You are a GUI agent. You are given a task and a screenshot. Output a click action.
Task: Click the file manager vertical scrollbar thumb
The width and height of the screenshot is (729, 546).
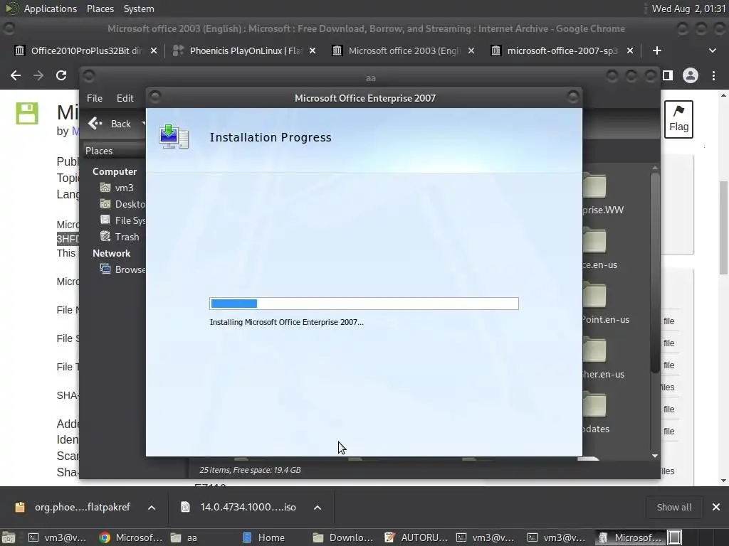(655, 272)
